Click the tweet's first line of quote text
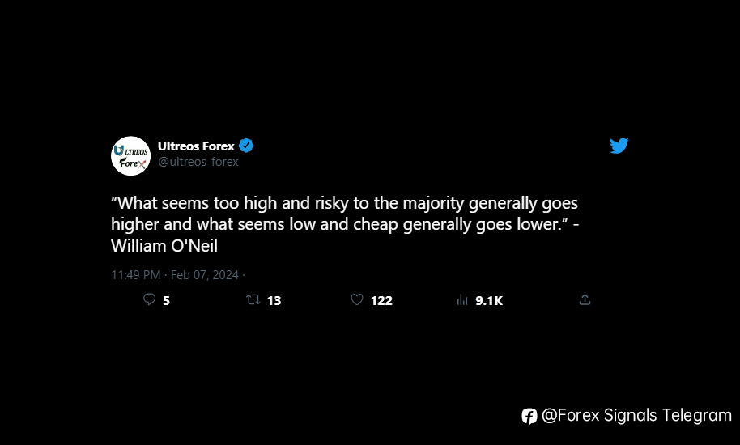Image resolution: width=740 pixels, height=445 pixels. pos(345,203)
